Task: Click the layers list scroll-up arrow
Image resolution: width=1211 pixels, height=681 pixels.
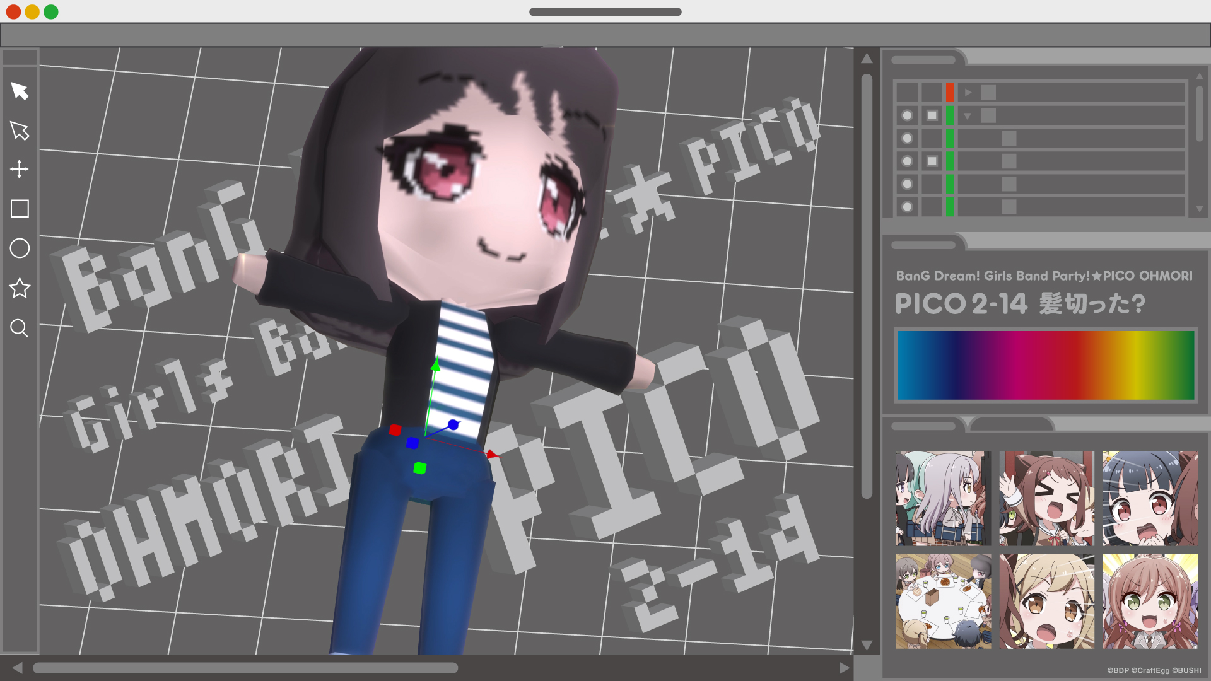Action: click(x=1200, y=76)
